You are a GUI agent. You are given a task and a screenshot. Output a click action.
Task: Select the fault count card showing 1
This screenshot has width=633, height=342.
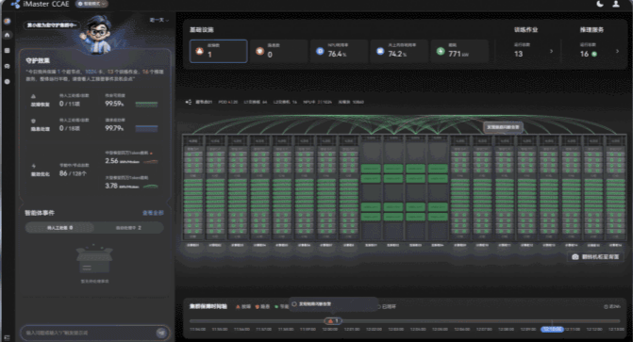click(219, 51)
